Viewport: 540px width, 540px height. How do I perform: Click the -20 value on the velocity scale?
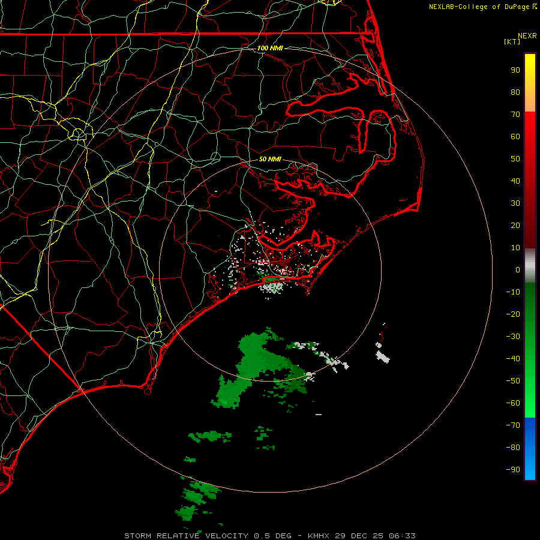513,314
